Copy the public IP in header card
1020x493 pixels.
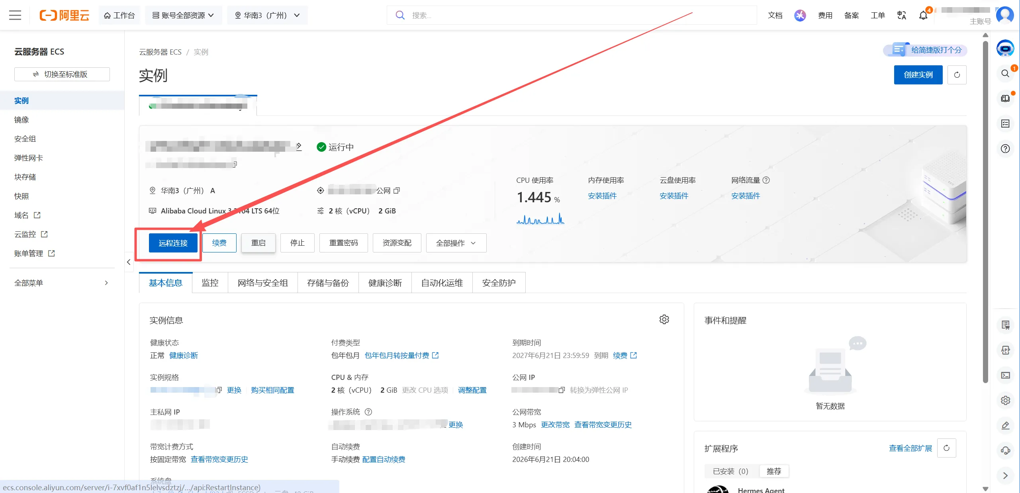396,191
